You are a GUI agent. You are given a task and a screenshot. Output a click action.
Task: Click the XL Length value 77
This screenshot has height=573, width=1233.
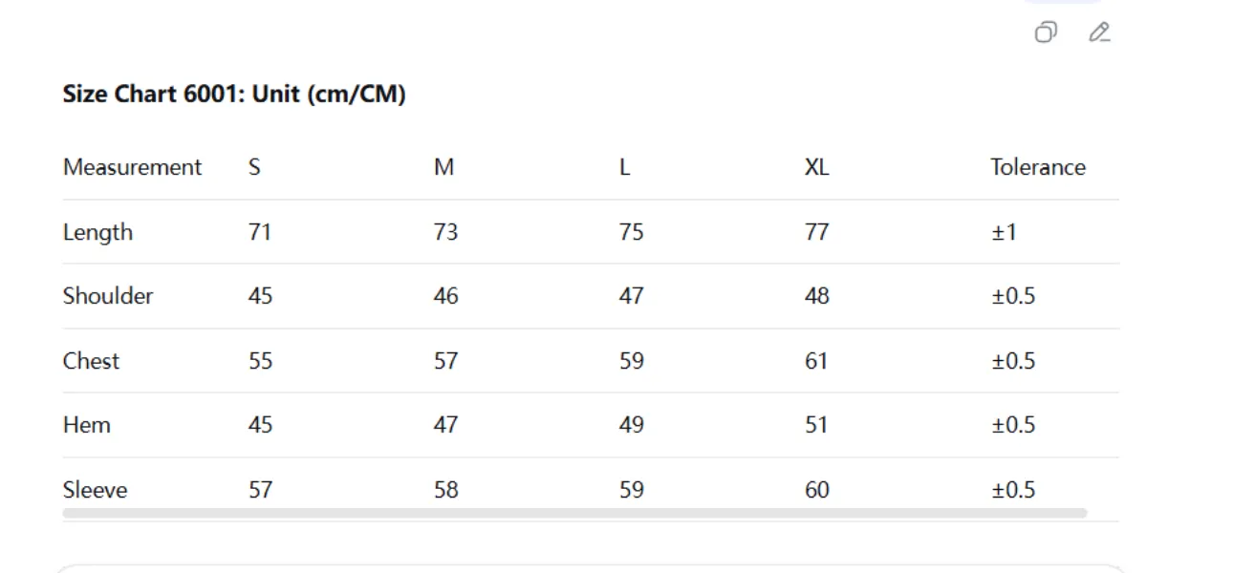(816, 232)
